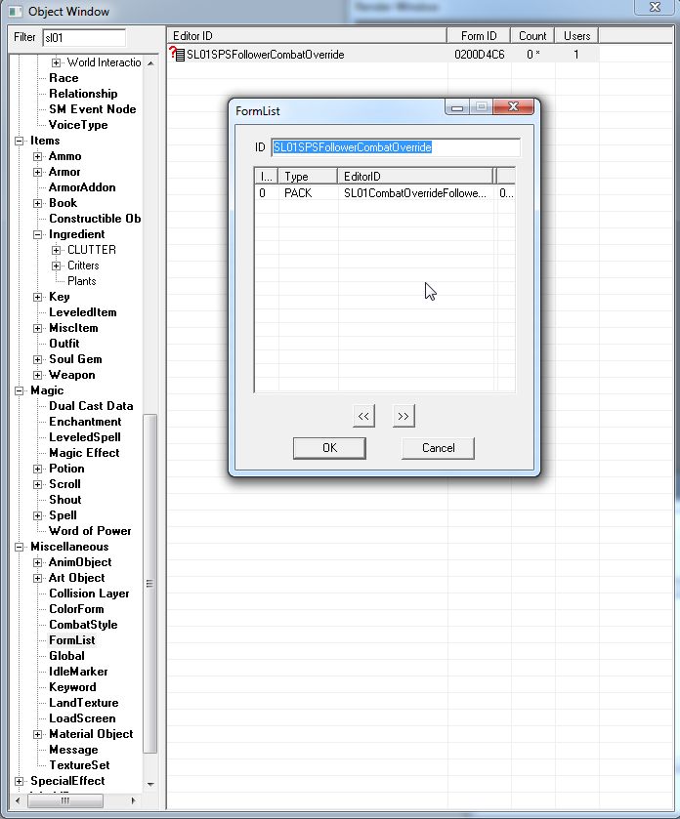Click tree vertical scrollbar thumb

(150, 584)
